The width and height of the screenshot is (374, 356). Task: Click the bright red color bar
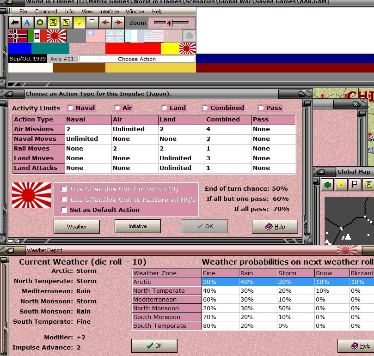(x=133, y=48)
